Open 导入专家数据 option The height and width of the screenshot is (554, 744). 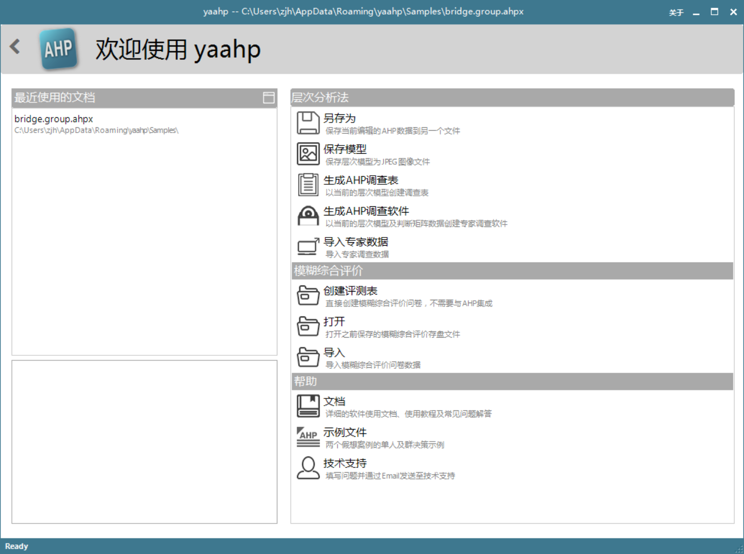pos(355,242)
